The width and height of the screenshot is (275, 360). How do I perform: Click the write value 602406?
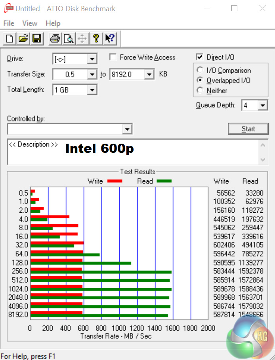pos(224,245)
